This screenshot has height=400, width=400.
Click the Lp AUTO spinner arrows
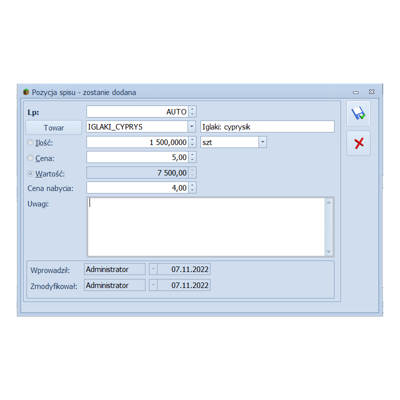193,111
